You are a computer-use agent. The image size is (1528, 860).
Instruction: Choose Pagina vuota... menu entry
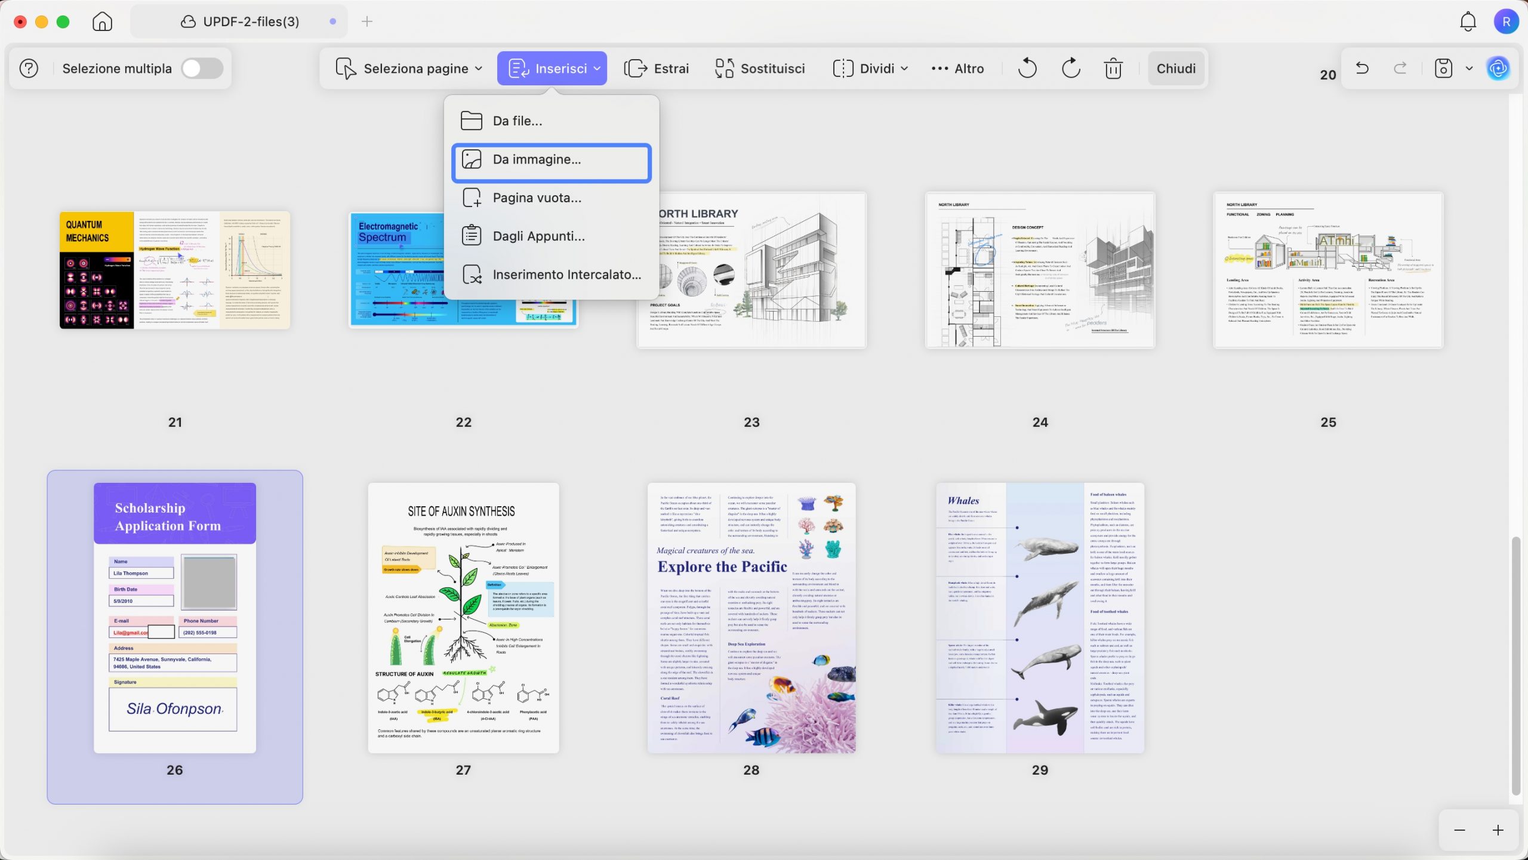pyautogui.click(x=552, y=198)
